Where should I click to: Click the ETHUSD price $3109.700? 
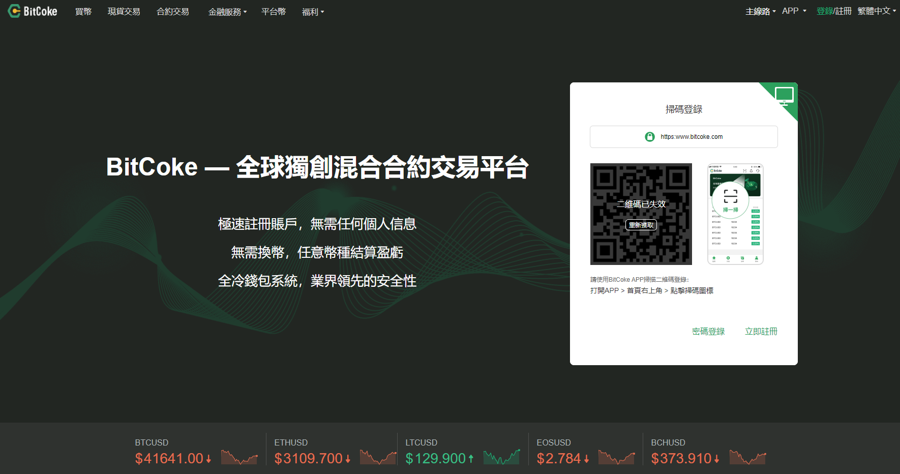[309, 459]
